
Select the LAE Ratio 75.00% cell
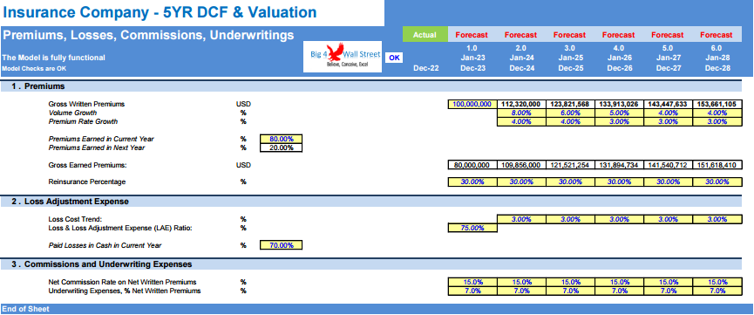[x=472, y=228]
